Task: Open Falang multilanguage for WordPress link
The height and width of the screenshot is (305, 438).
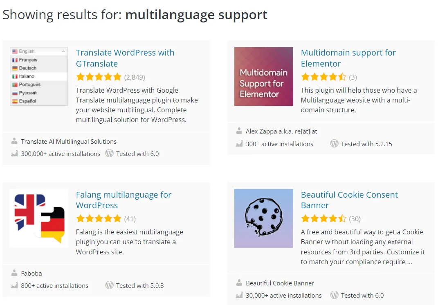Action: point(124,200)
